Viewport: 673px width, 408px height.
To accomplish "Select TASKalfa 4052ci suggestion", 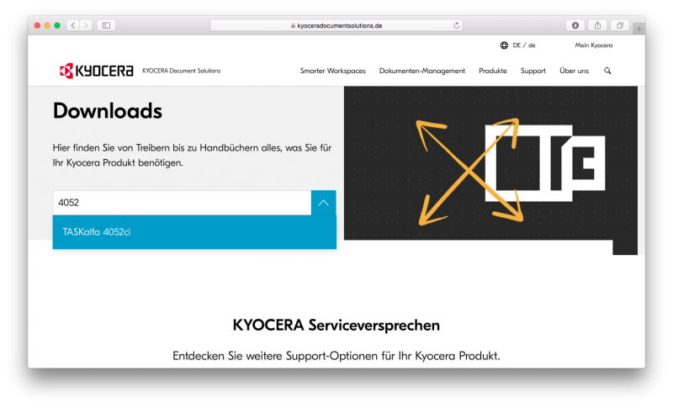I will (x=194, y=232).
